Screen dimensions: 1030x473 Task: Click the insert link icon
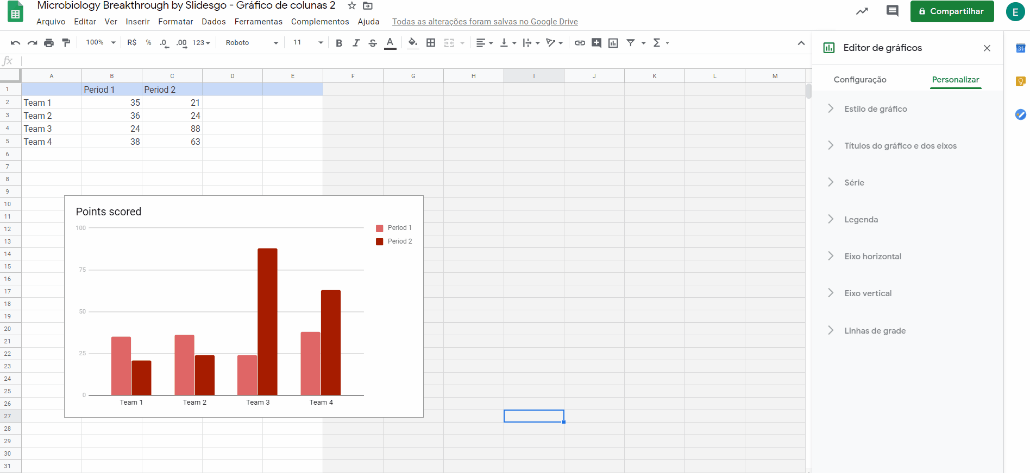[x=580, y=43]
